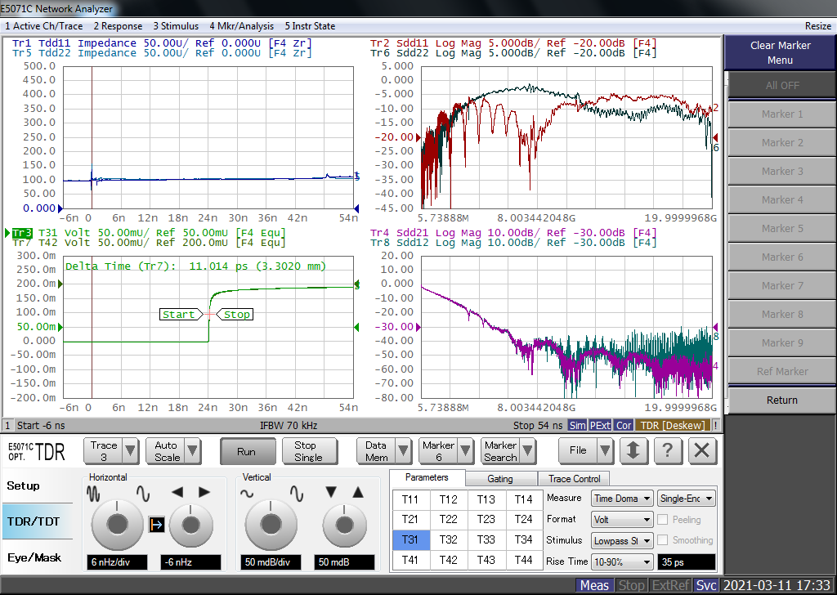Click the horizontal position right arrow
Screen dimensions: 837x595
coord(204,492)
